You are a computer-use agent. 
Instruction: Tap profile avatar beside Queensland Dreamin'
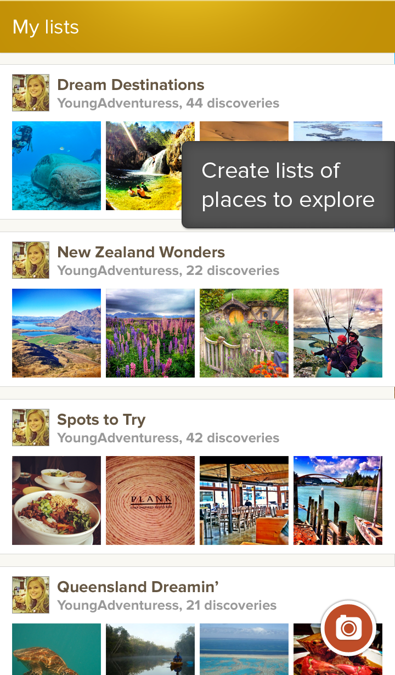click(x=31, y=595)
